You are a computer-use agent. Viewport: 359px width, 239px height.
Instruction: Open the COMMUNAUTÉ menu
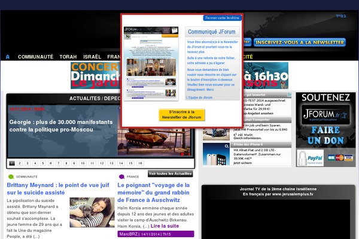[35, 57]
